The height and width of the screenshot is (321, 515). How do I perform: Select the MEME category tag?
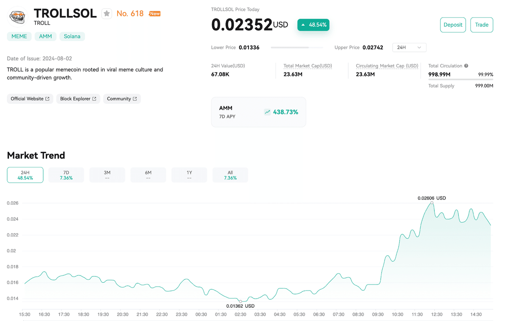pyautogui.click(x=19, y=36)
